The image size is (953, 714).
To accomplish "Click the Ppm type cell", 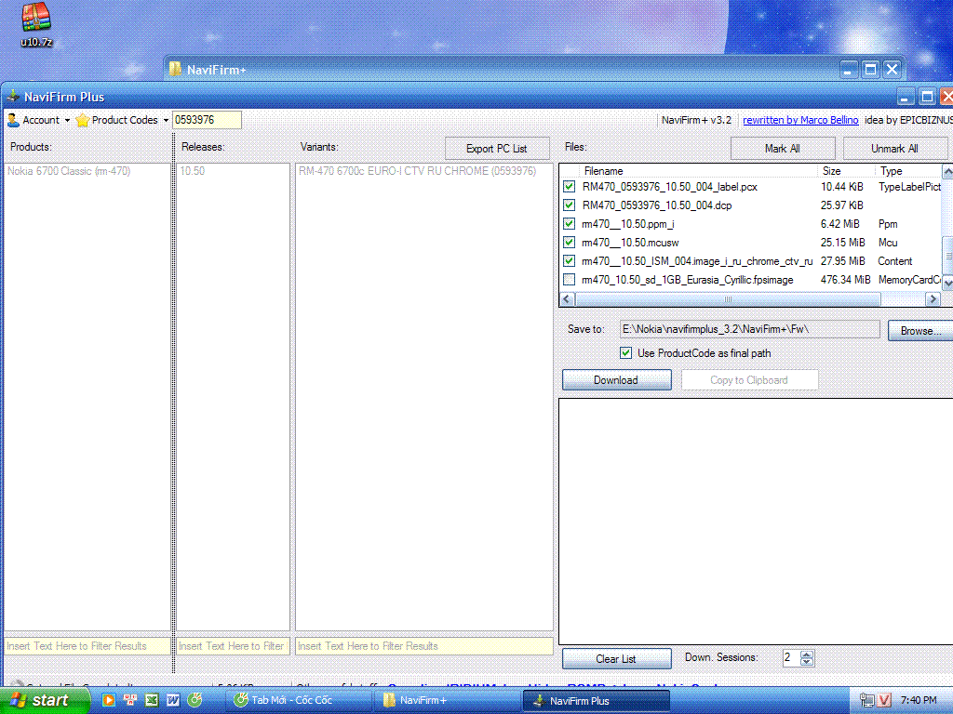I will [x=887, y=224].
